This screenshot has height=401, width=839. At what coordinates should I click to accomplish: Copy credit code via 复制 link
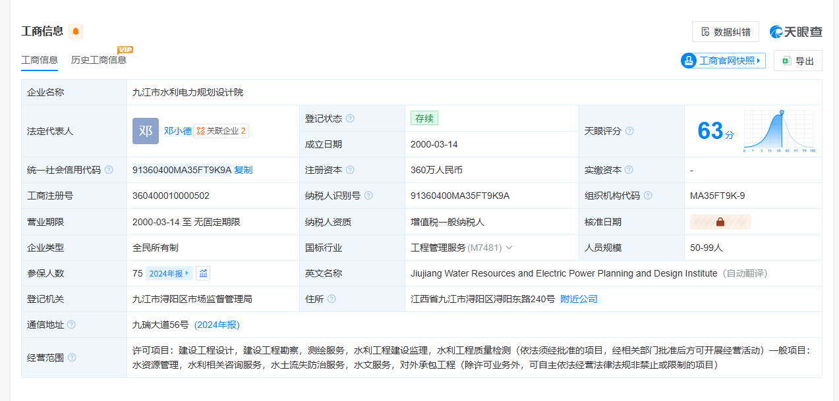pos(243,170)
